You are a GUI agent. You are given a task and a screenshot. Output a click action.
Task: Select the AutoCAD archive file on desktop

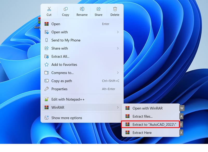point(38,22)
